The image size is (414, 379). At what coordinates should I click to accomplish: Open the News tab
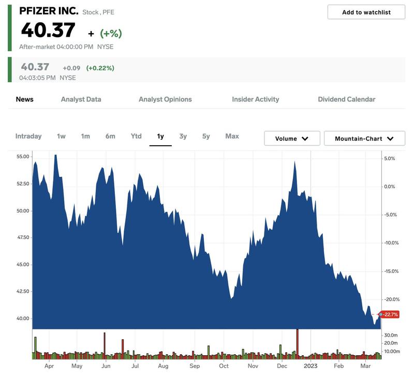(24, 99)
